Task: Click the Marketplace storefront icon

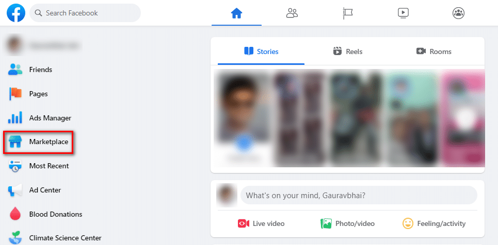Action: pos(15,142)
